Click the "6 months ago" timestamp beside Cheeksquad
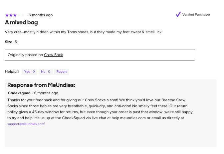Viewport: 224px width, 154px height. coord(46,93)
